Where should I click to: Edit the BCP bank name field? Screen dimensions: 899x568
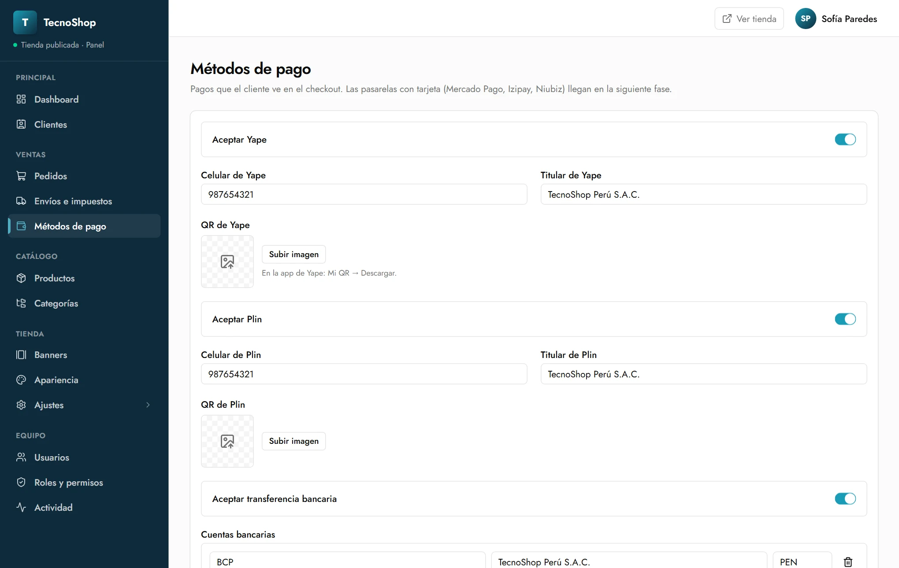(x=348, y=560)
